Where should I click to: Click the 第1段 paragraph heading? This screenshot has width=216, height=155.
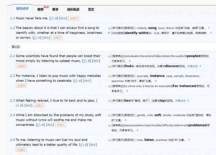[16, 47]
